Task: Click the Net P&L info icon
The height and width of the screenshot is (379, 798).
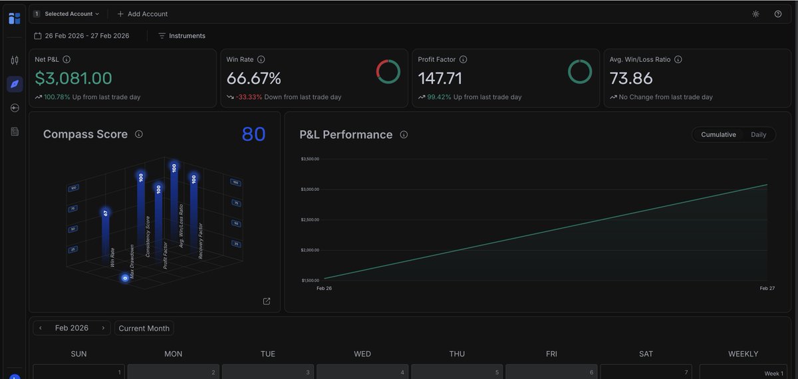Action: 66,59
